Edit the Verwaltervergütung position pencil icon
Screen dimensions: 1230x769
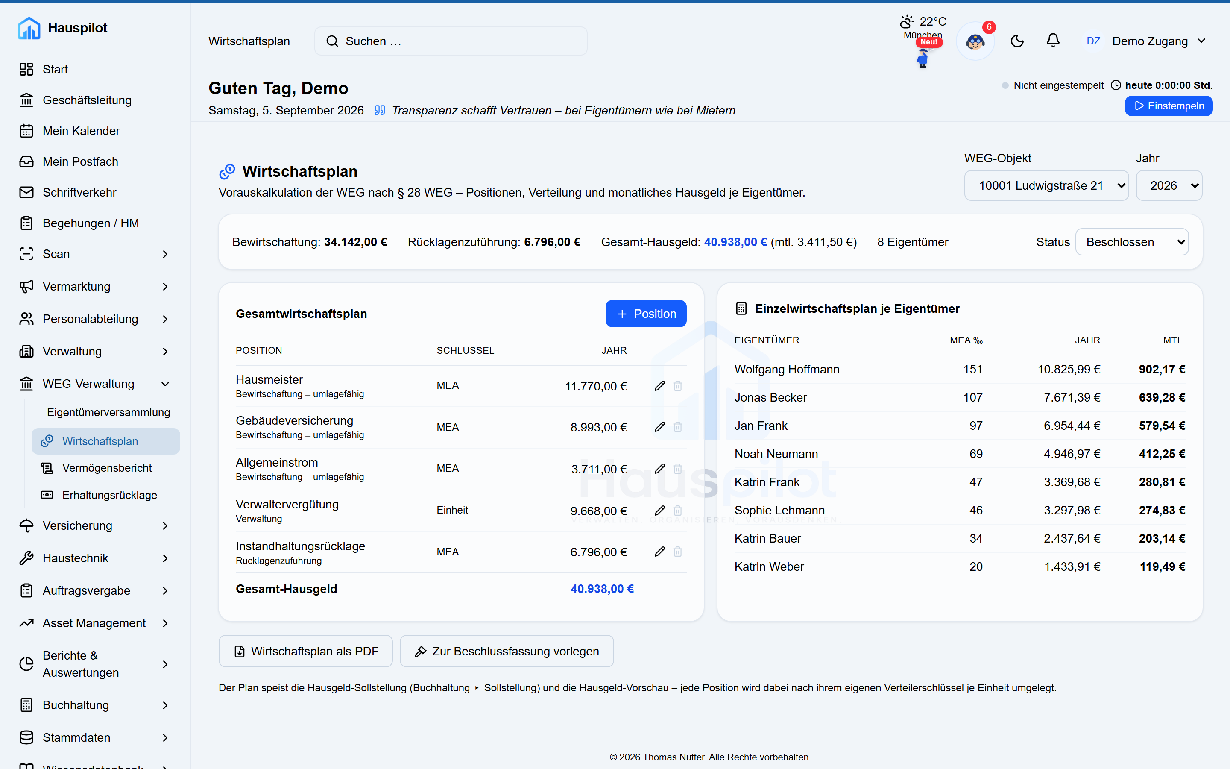coord(660,511)
